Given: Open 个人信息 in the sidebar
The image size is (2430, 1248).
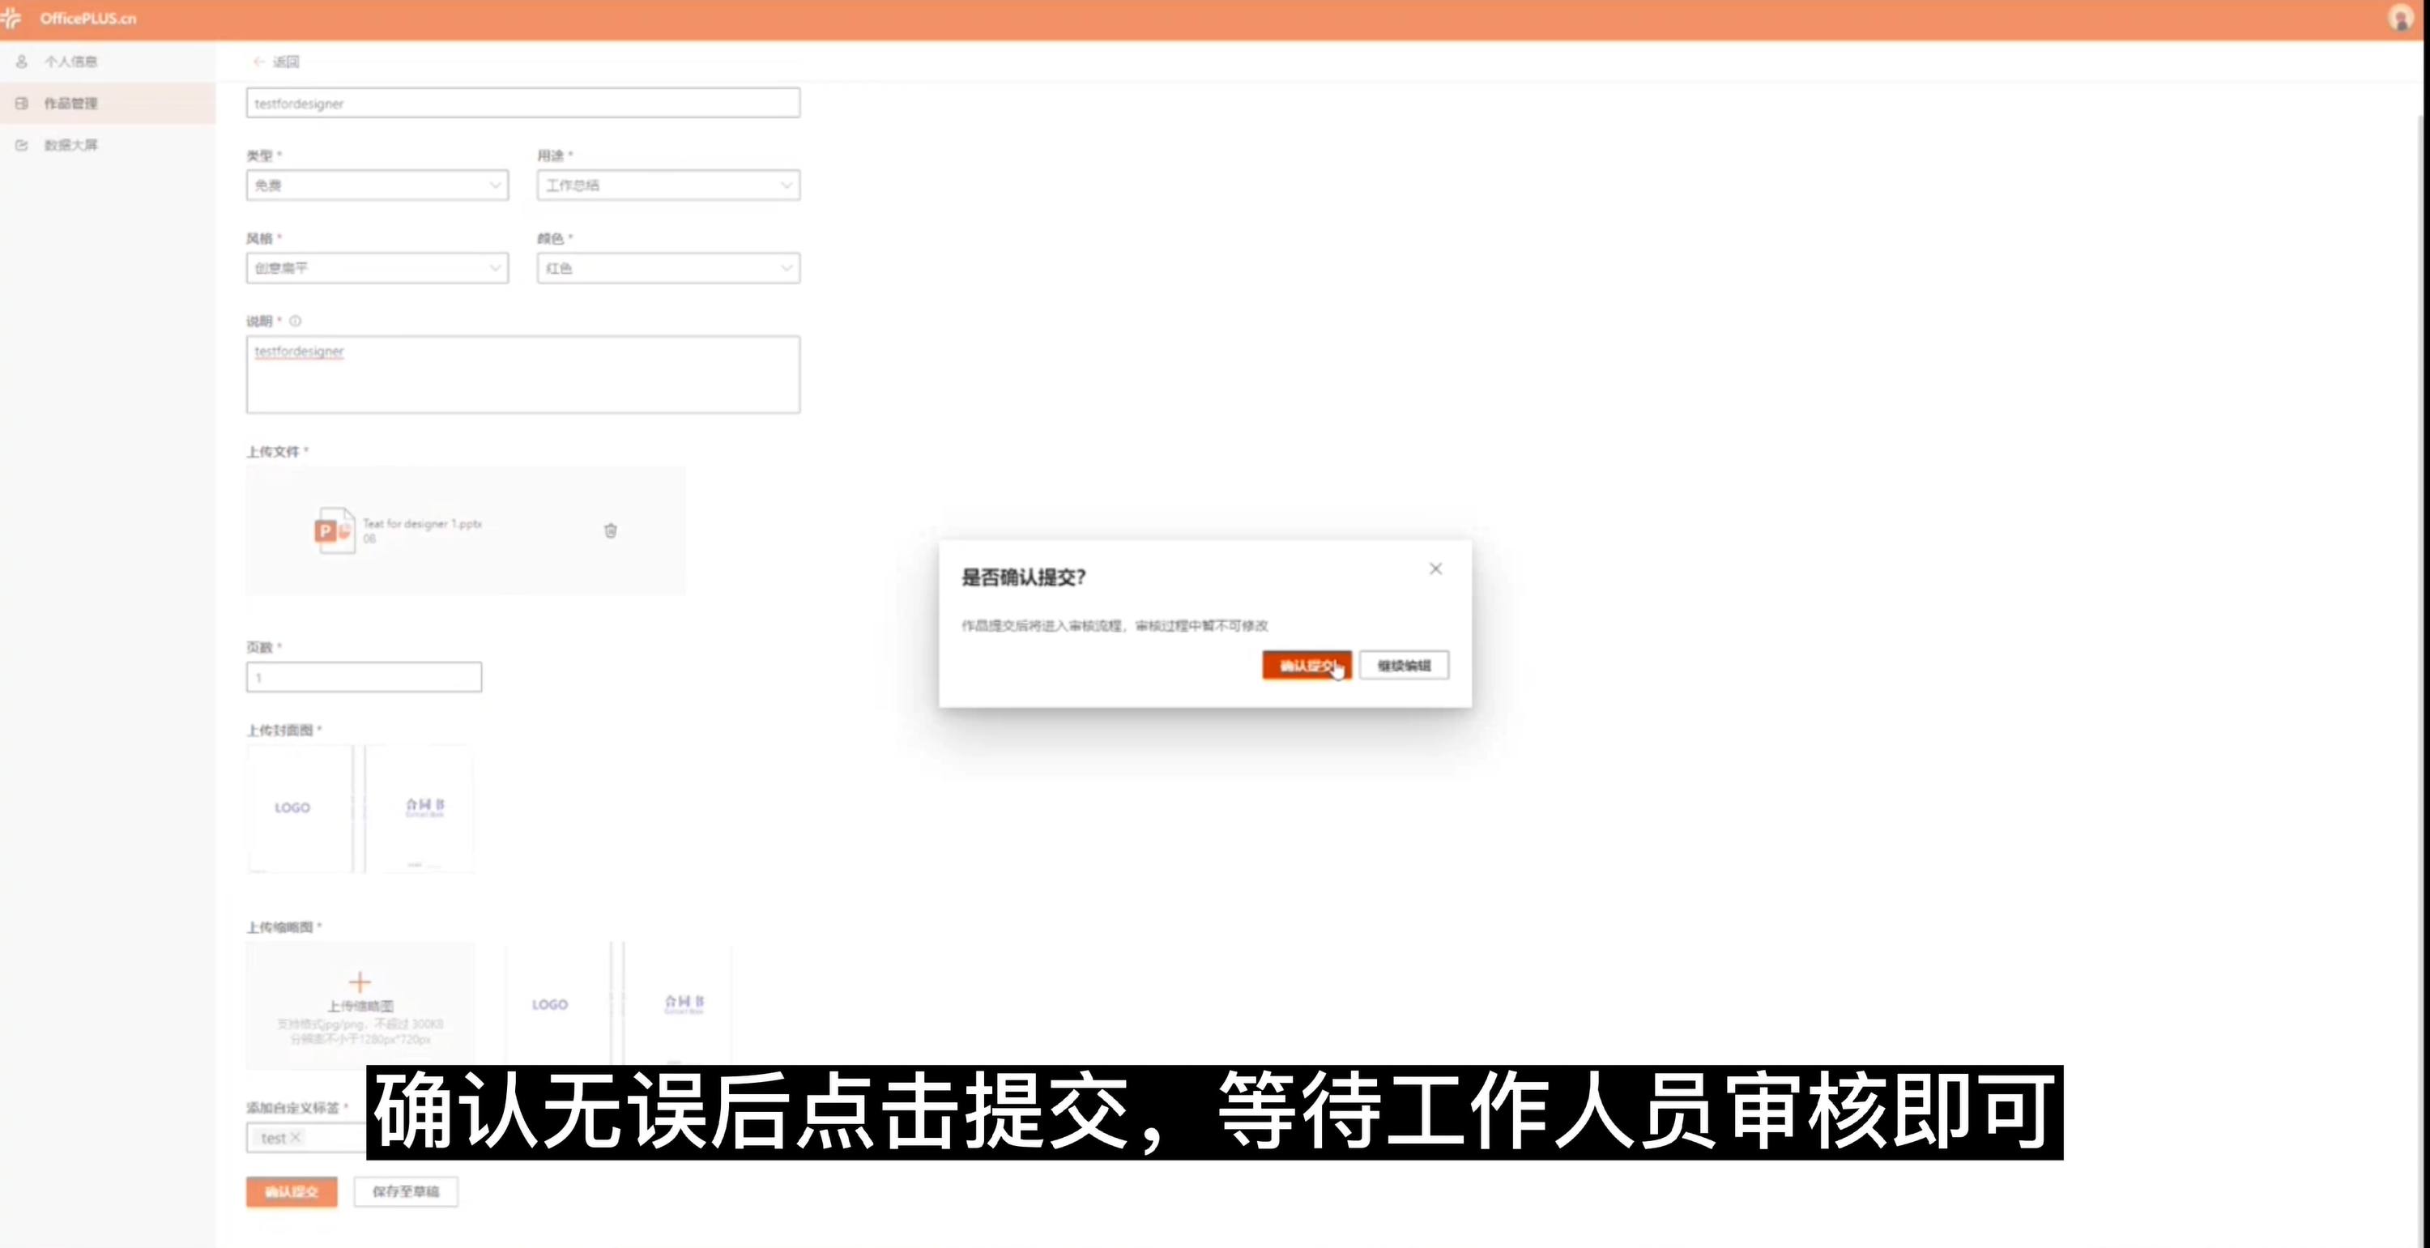Looking at the screenshot, I should (x=70, y=62).
